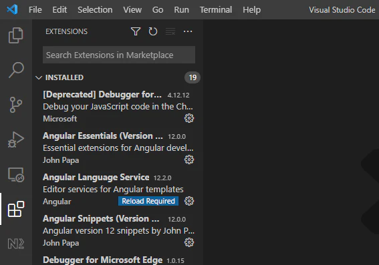Clear extensions search results icon
This screenshot has width=379, height=265.
tap(170, 31)
